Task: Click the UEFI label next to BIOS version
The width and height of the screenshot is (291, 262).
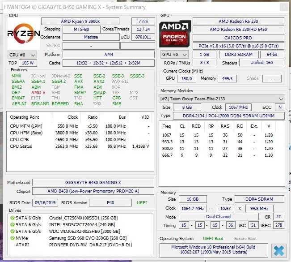Action: (x=142, y=203)
